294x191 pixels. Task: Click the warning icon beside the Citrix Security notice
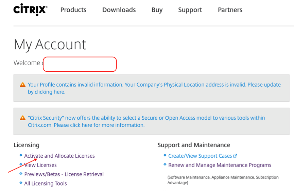click(x=22, y=118)
